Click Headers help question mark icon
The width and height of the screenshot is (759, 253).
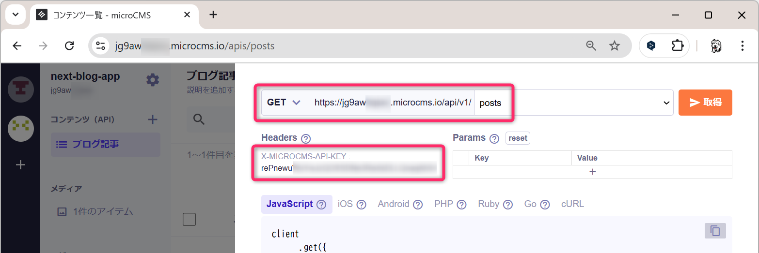tap(305, 139)
